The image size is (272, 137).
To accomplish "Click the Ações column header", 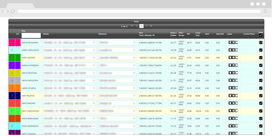I will (230, 34).
